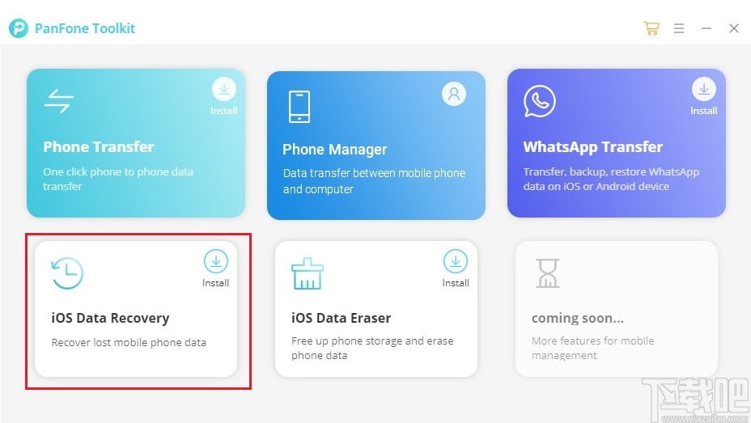Image resolution: width=751 pixels, height=423 pixels.
Task: Open the shopping cart icon
Action: click(651, 28)
